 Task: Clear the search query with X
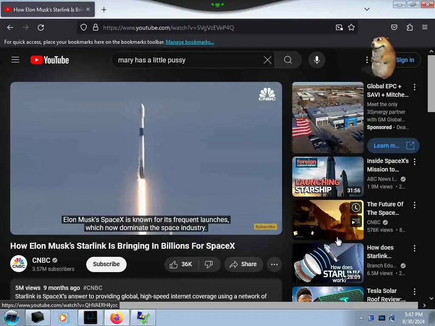(x=268, y=60)
